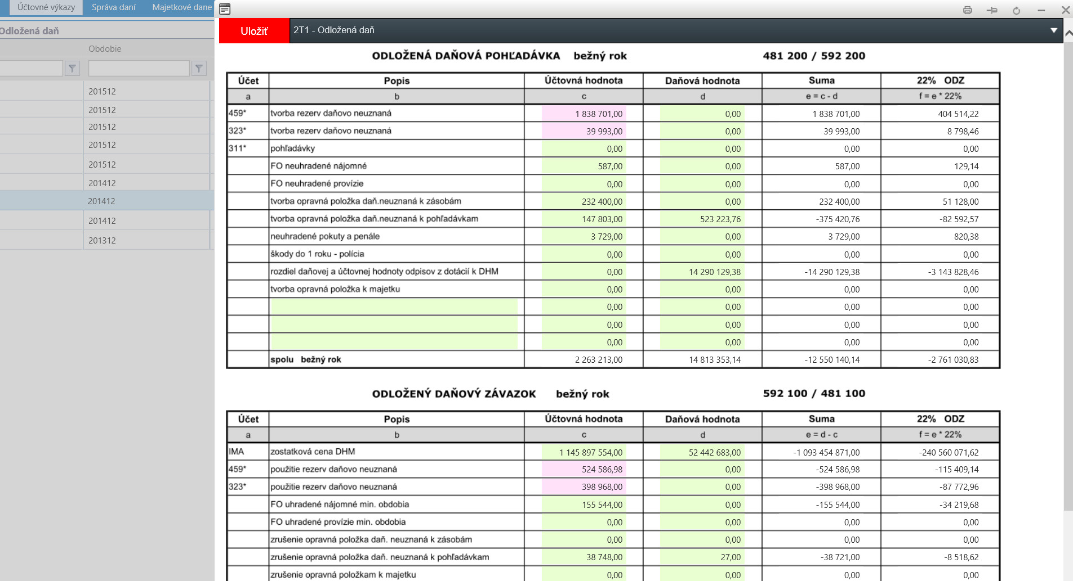Click the 587,00 cell for FO neuhradené nájomné
The image size is (1073, 581).
[584, 166]
